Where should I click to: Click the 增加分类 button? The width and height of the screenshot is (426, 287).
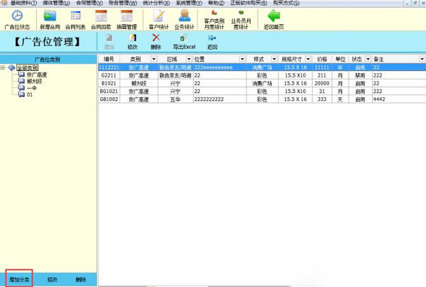point(18,279)
